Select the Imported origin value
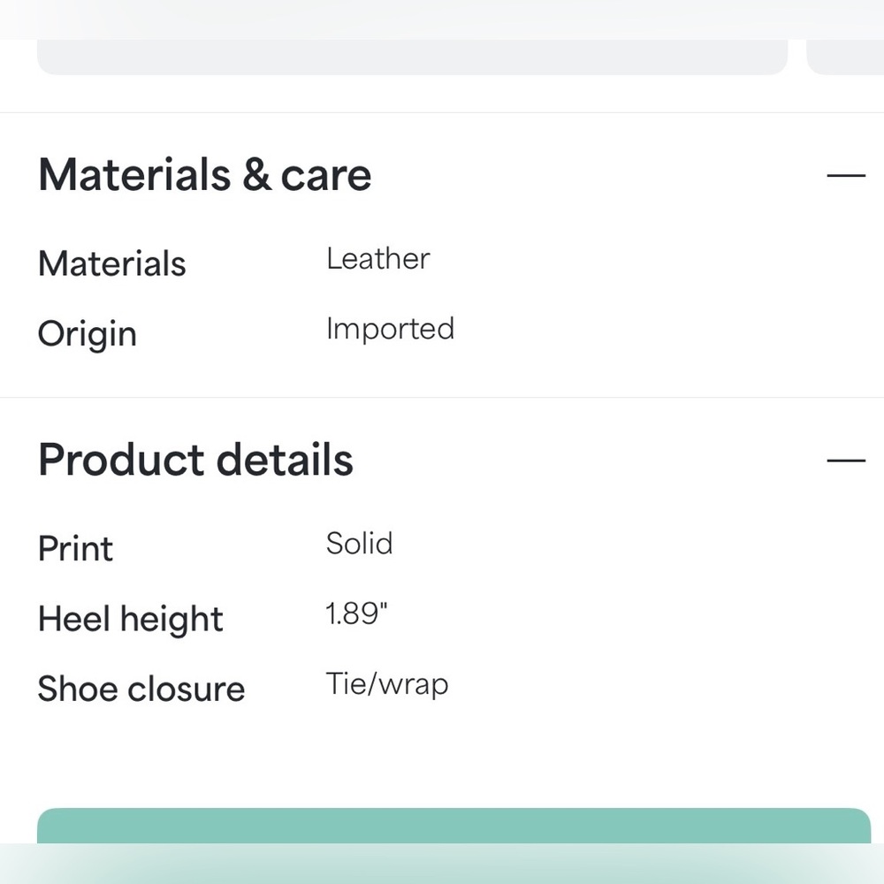 pos(390,329)
